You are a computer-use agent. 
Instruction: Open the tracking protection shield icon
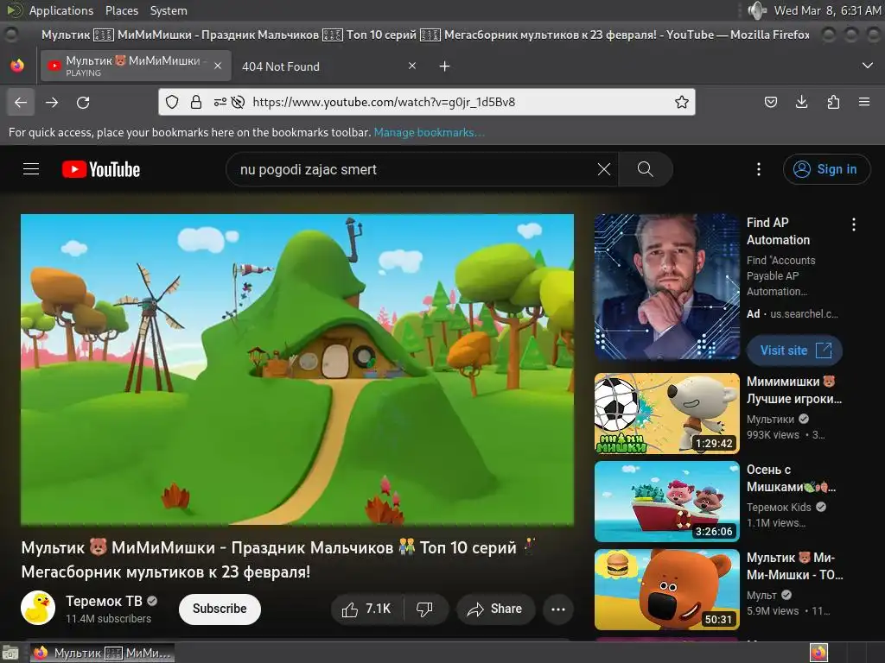[172, 102]
